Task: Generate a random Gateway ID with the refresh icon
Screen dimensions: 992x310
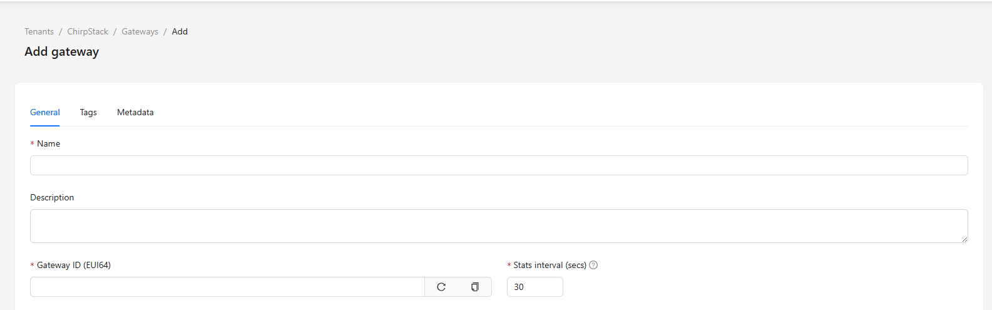Action: (441, 287)
